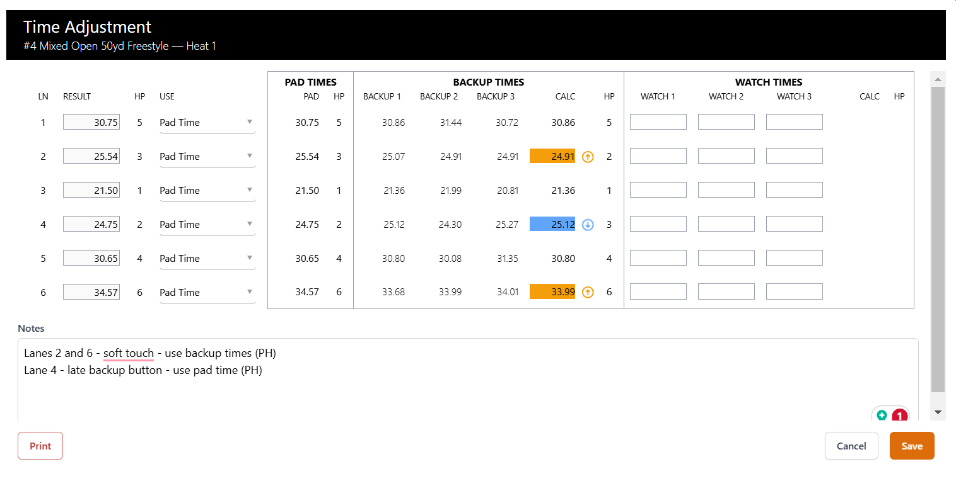This screenshot has height=486, width=956.
Task: Click the RESULT column header
Action: (x=77, y=96)
